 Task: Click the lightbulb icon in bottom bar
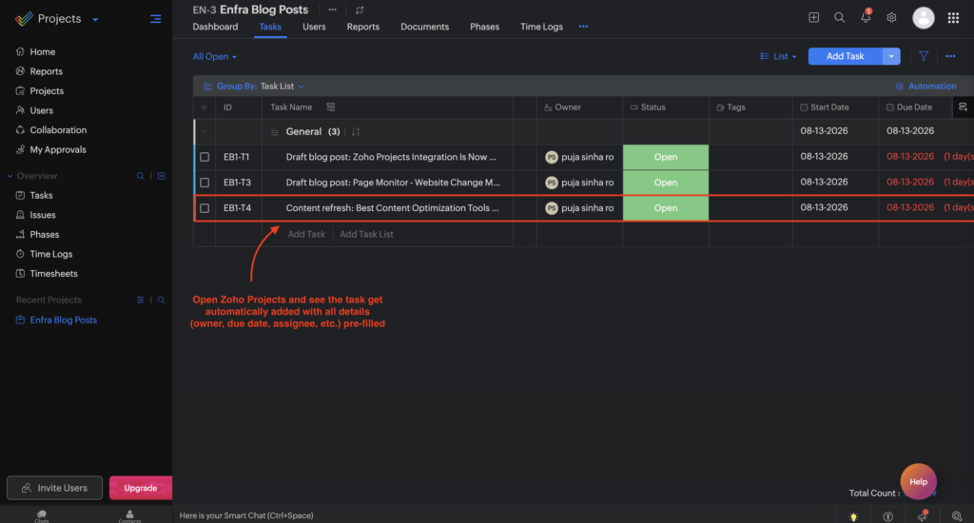(853, 516)
